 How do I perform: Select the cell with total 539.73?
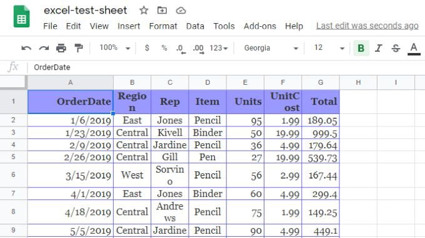321,157
